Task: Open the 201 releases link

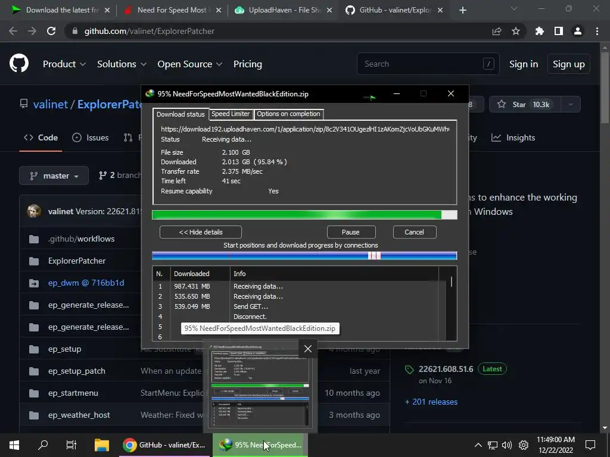Action: pyautogui.click(x=431, y=402)
